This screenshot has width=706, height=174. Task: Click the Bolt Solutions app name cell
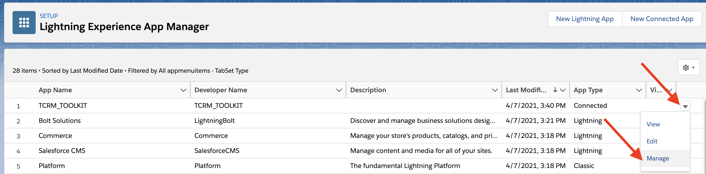[x=60, y=121]
